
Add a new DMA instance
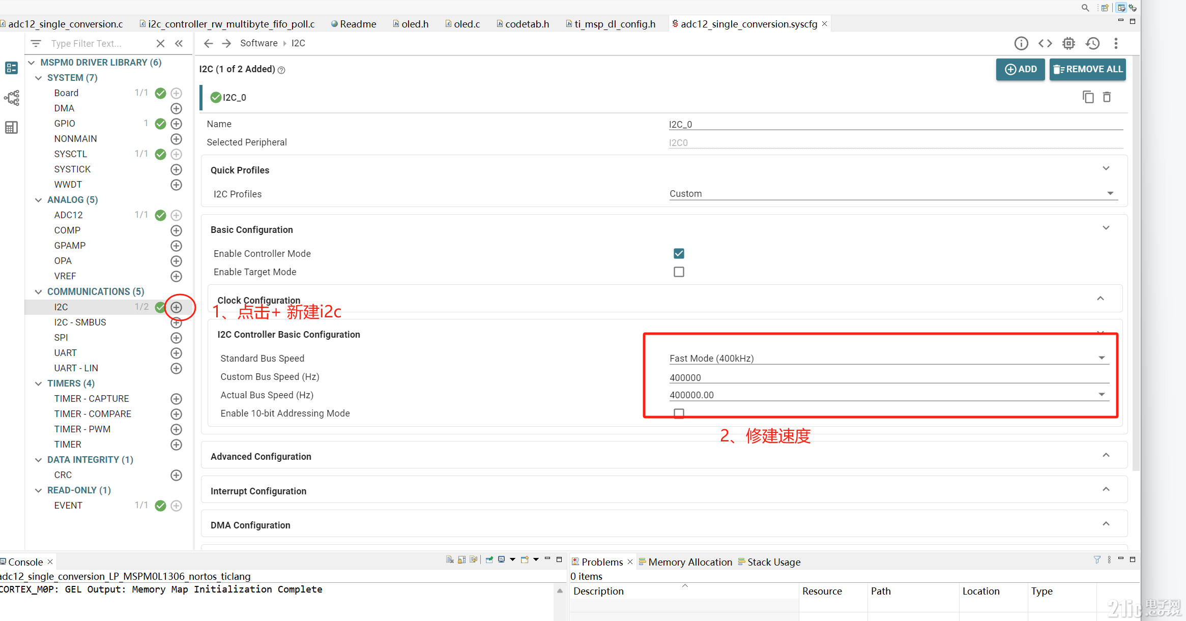176,108
